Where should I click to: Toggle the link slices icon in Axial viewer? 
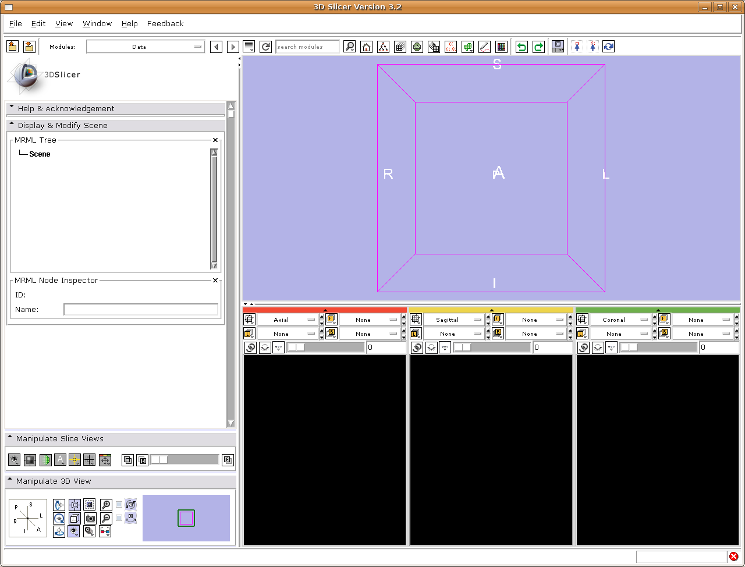click(250, 348)
